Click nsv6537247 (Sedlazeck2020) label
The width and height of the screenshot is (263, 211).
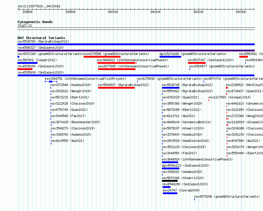211,60
